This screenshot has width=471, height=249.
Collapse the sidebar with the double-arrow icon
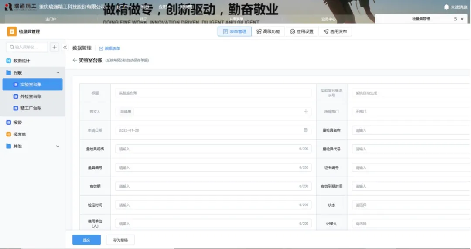tap(65, 47)
